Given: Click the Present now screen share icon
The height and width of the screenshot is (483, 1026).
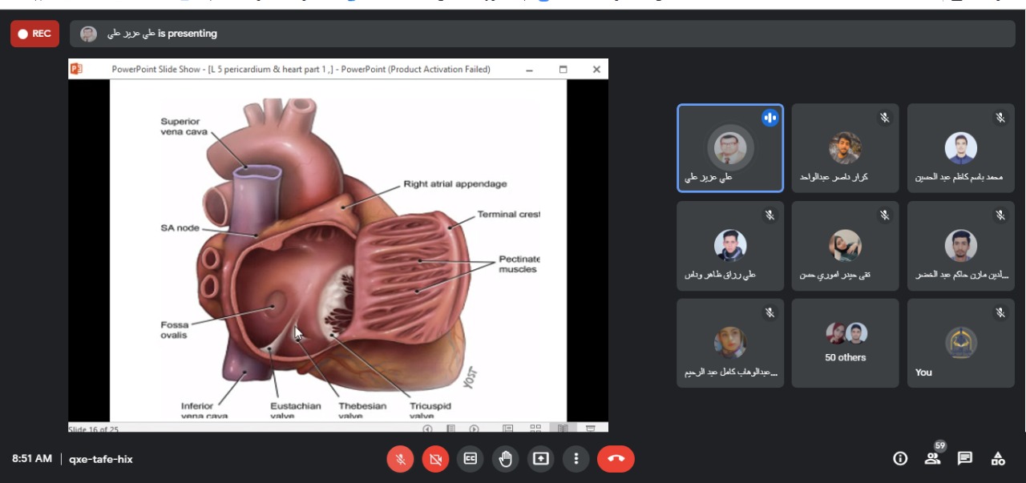Looking at the screenshot, I should [x=541, y=459].
